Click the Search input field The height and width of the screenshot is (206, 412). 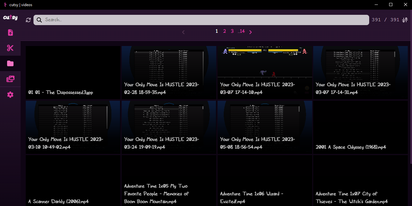pos(206,20)
